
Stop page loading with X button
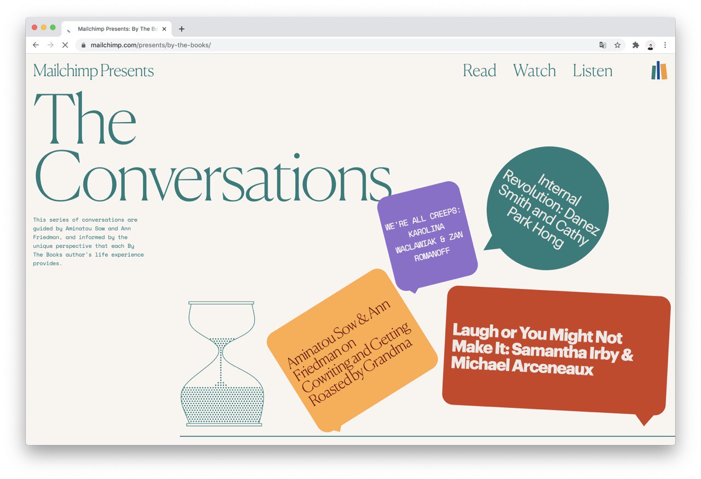coord(65,45)
